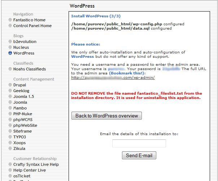This screenshot has width=218, height=181.
Task: Open the Nucleus blog installer
Action: [21, 47]
